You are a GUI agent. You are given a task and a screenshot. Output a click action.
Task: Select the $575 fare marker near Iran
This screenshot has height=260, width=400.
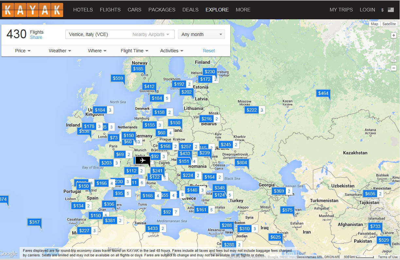click(287, 210)
